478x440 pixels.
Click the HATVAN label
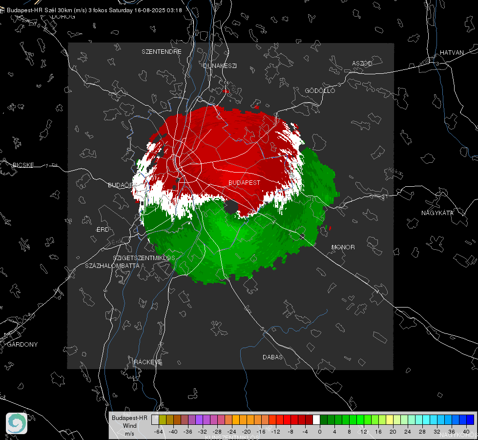(452, 52)
